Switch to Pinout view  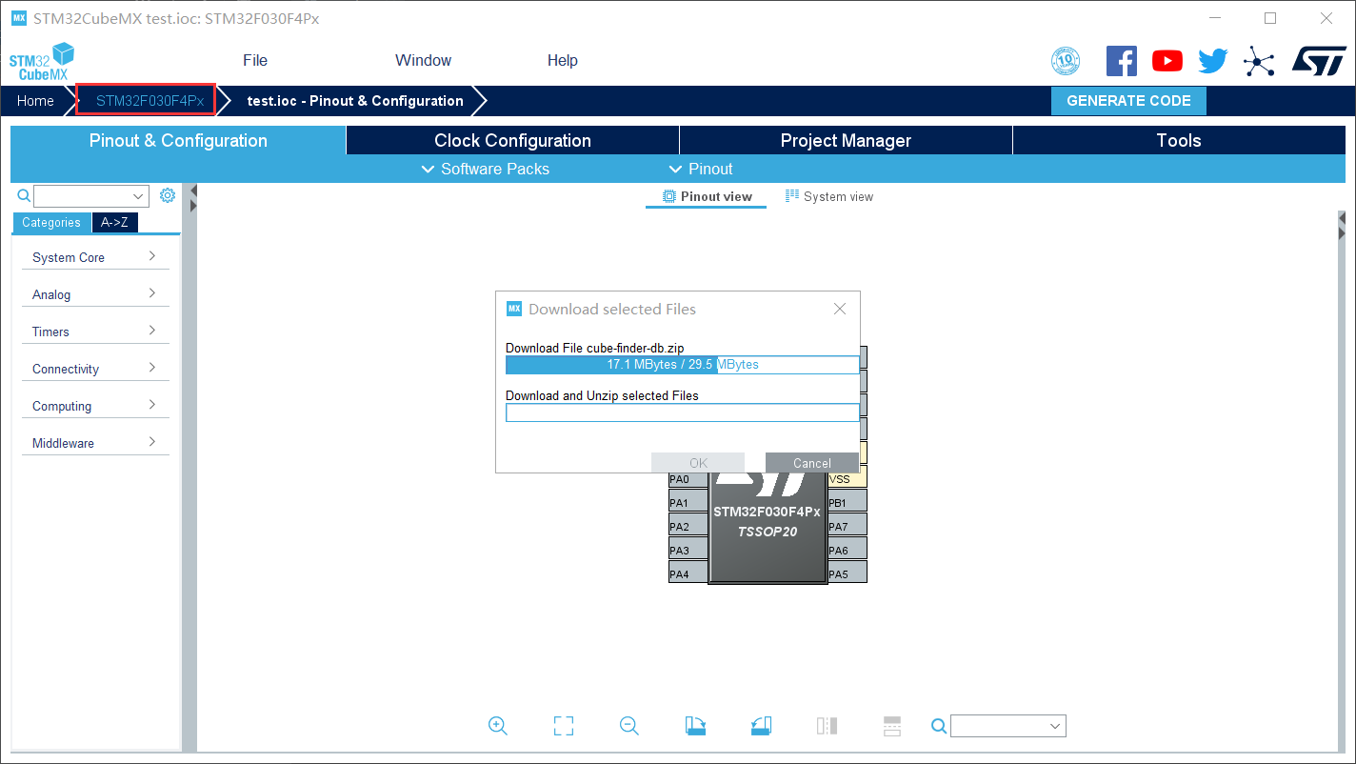coord(707,196)
